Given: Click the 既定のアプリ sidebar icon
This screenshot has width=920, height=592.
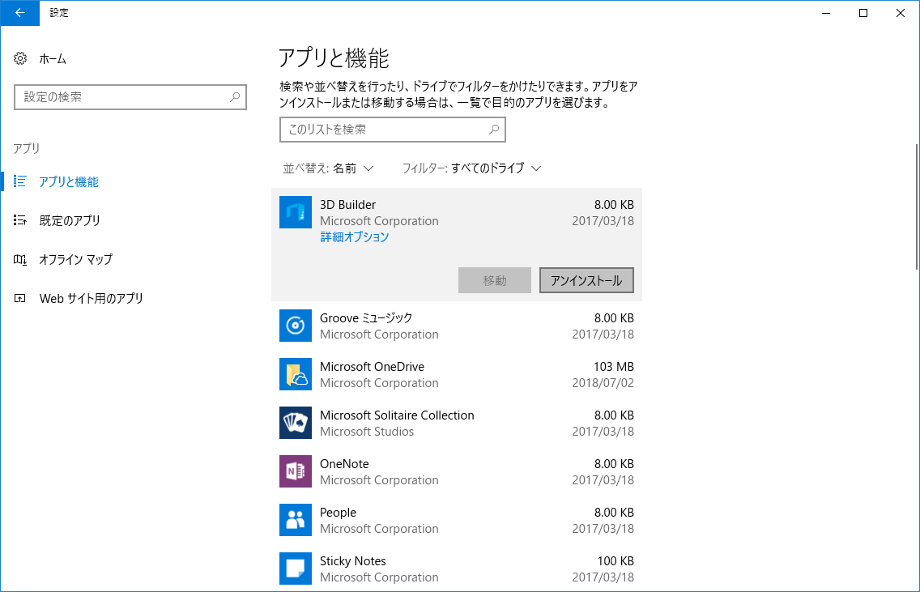Looking at the screenshot, I should [20, 220].
